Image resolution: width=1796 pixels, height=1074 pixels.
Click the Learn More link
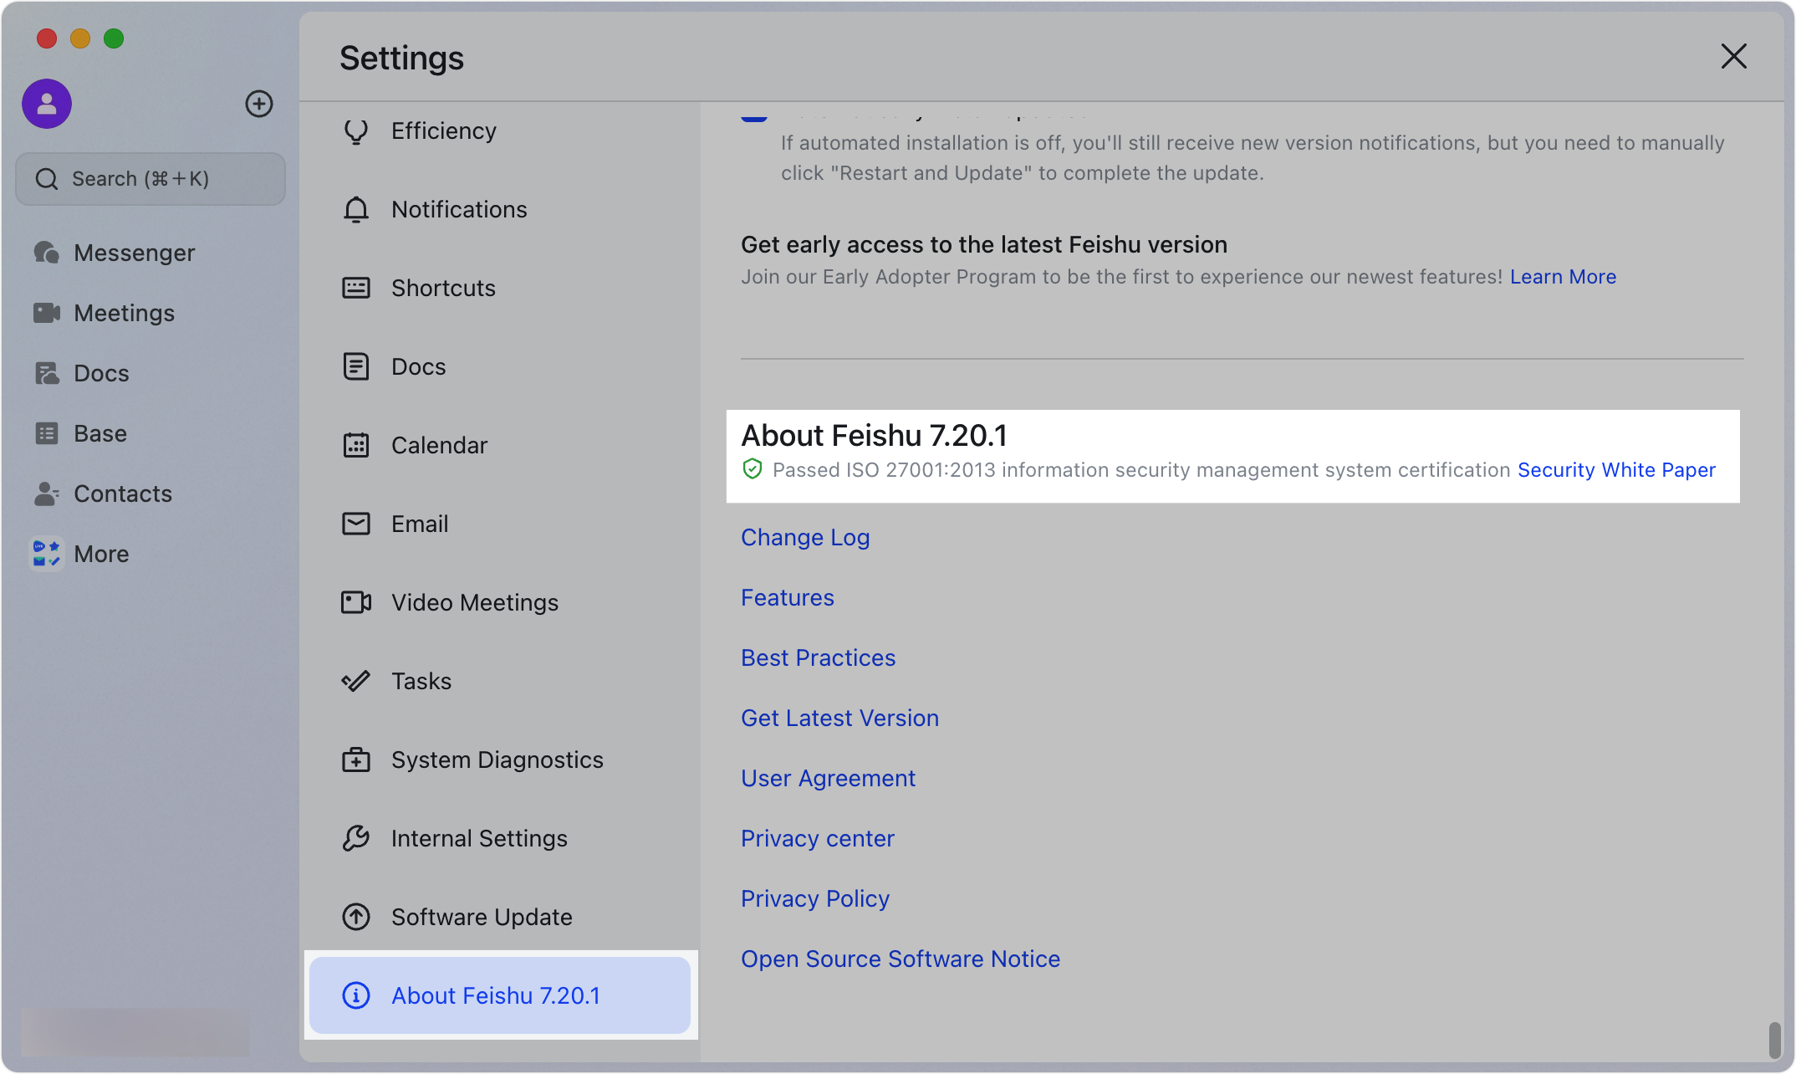pyautogui.click(x=1563, y=277)
